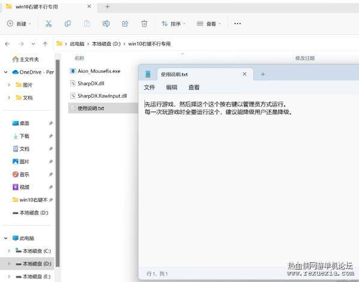Open the 排序 (Sort) dropdown
Image resolution: width=359 pixels, height=282 pixels.
point(174,23)
